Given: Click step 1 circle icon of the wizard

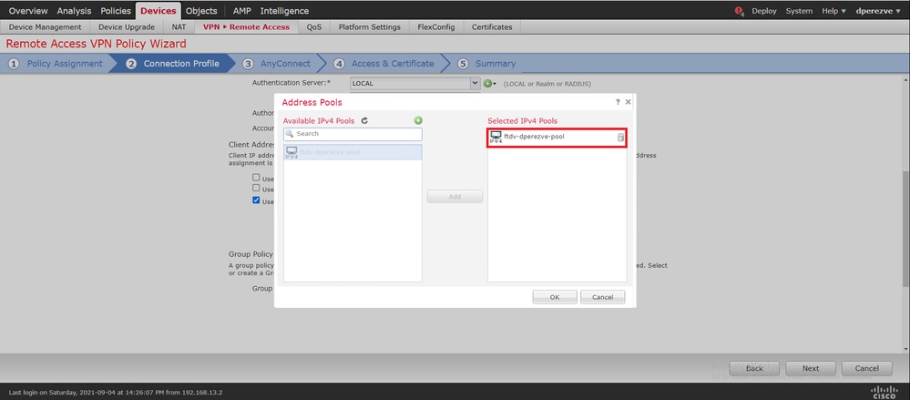Looking at the screenshot, I should pyautogui.click(x=15, y=64).
